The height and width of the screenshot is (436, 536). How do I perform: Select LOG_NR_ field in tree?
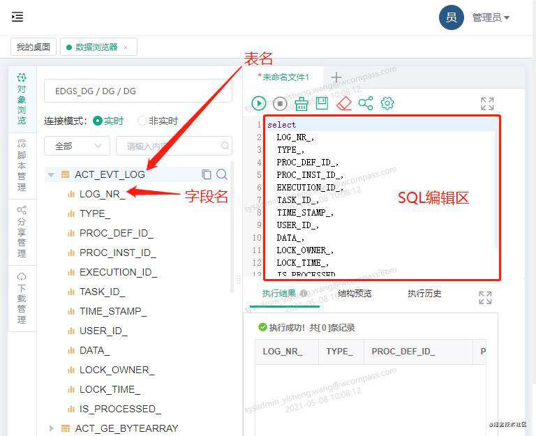tap(102, 195)
